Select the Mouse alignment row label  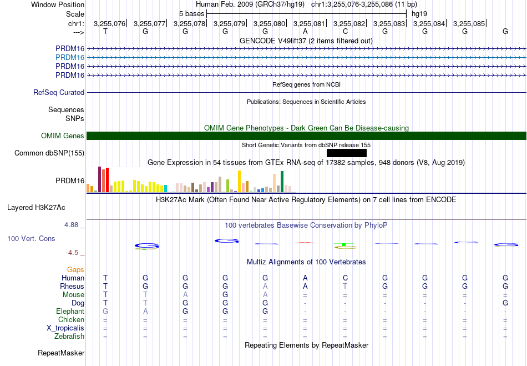point(73,295)
